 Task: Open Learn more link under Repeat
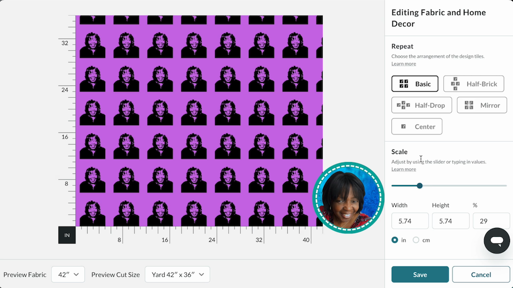404,63
